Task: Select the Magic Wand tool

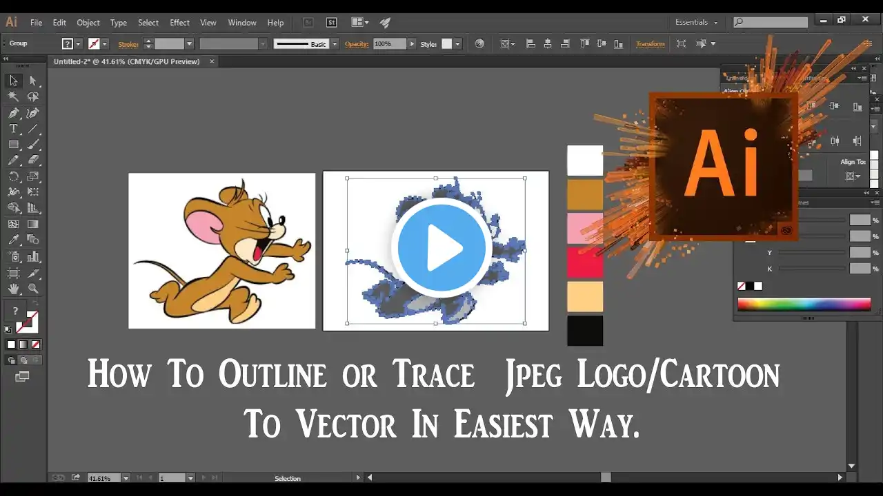Action: pyautogui.click(x=13, y=97)
